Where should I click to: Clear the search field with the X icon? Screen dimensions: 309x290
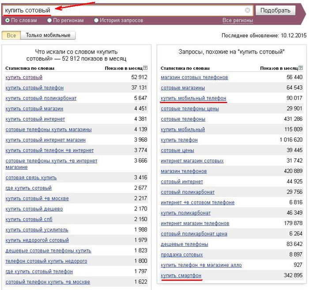coord(247,10)
